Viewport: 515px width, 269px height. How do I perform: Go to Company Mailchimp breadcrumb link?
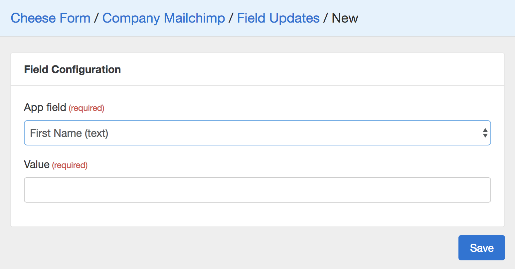164,18
